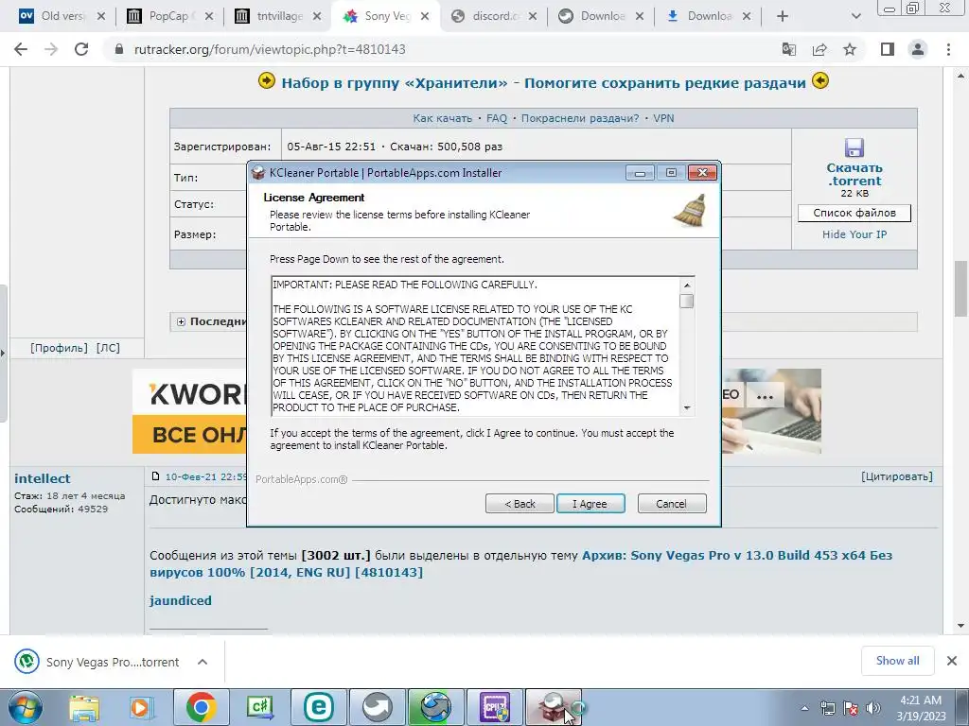Download the Скачать .torrent file
This screenshot has width=969, height=726.
click(854, 175)
